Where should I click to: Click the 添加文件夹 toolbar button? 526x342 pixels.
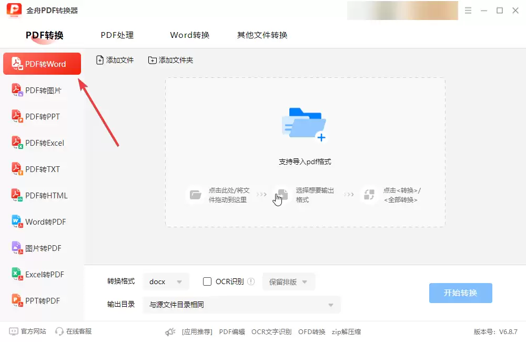[x=170, y=60]
